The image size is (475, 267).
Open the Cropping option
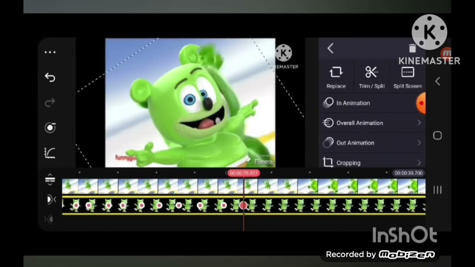click(x=372, y=162)
